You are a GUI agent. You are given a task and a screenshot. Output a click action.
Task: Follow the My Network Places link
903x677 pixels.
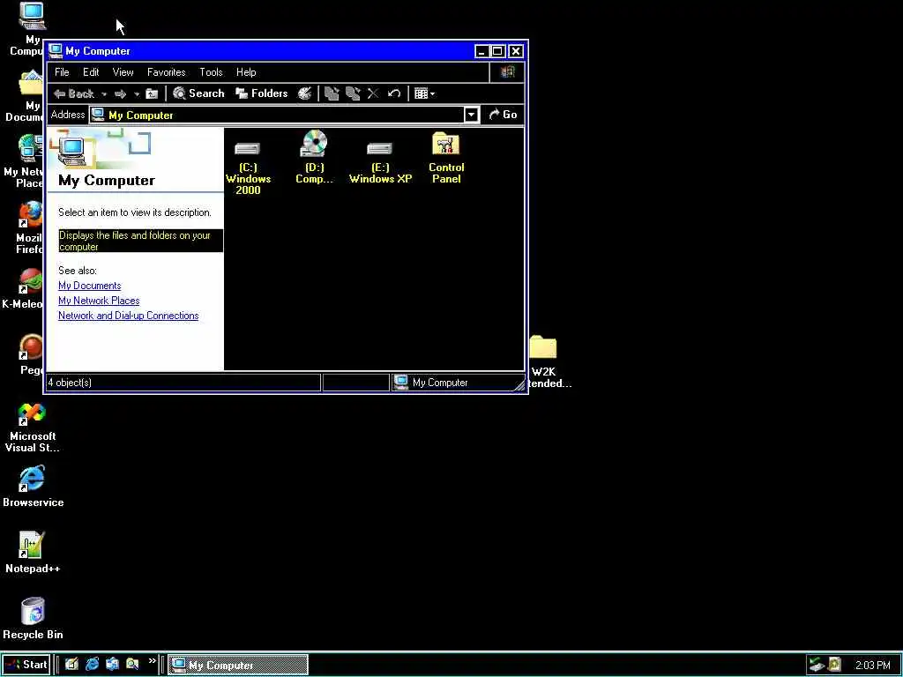pos(99,301)
